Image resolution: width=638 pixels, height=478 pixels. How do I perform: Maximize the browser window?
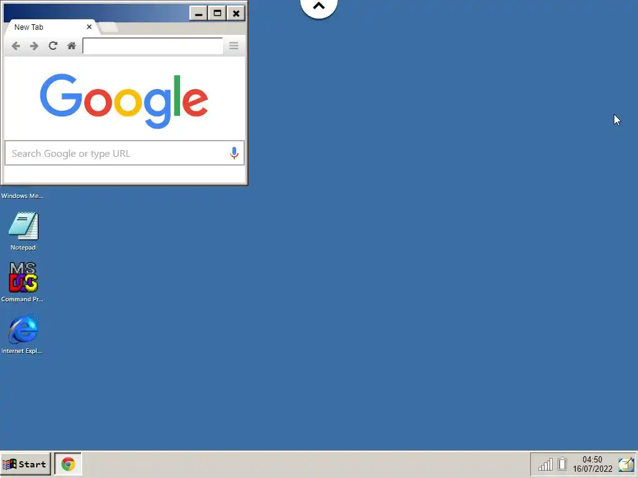(x=217, y=14)
